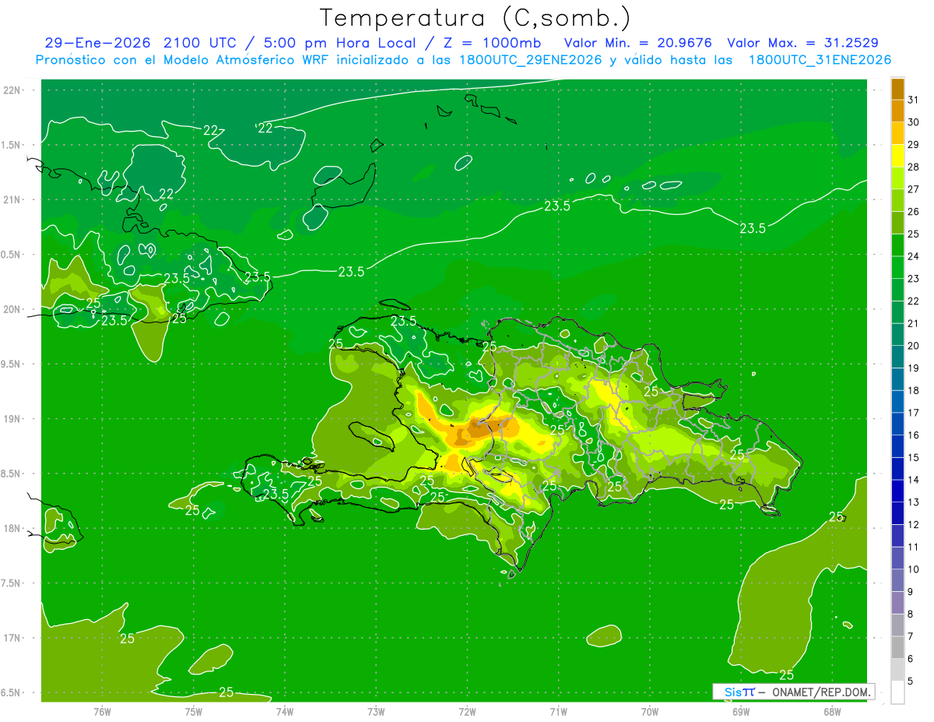The width and height of the screenshot is (934, 722).
Task: Click the 'ONAMET/REP.DOM.' credit text
Action: point(821,692)
